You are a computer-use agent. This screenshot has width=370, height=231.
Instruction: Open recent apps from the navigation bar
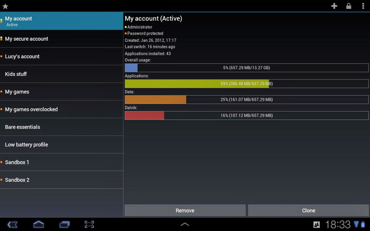coord(64,224)
